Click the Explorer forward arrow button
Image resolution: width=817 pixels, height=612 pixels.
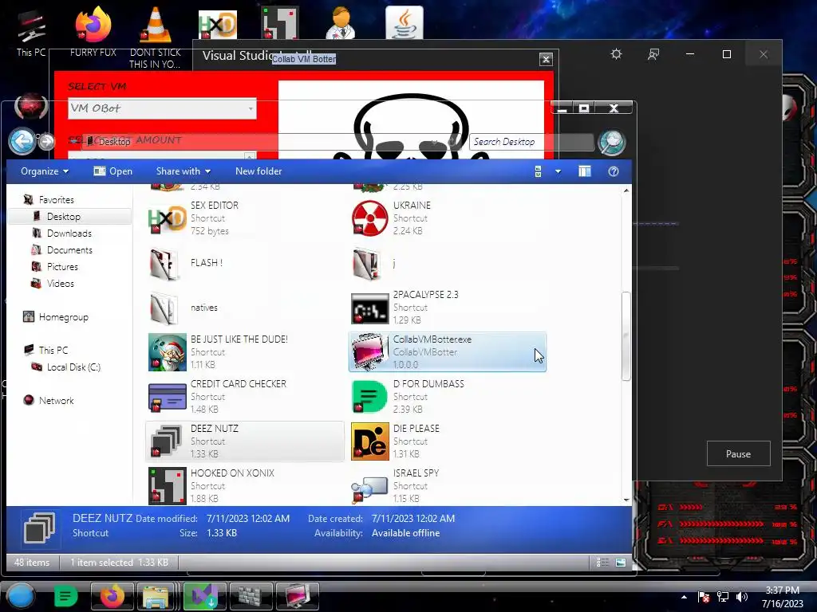[46, 142]
